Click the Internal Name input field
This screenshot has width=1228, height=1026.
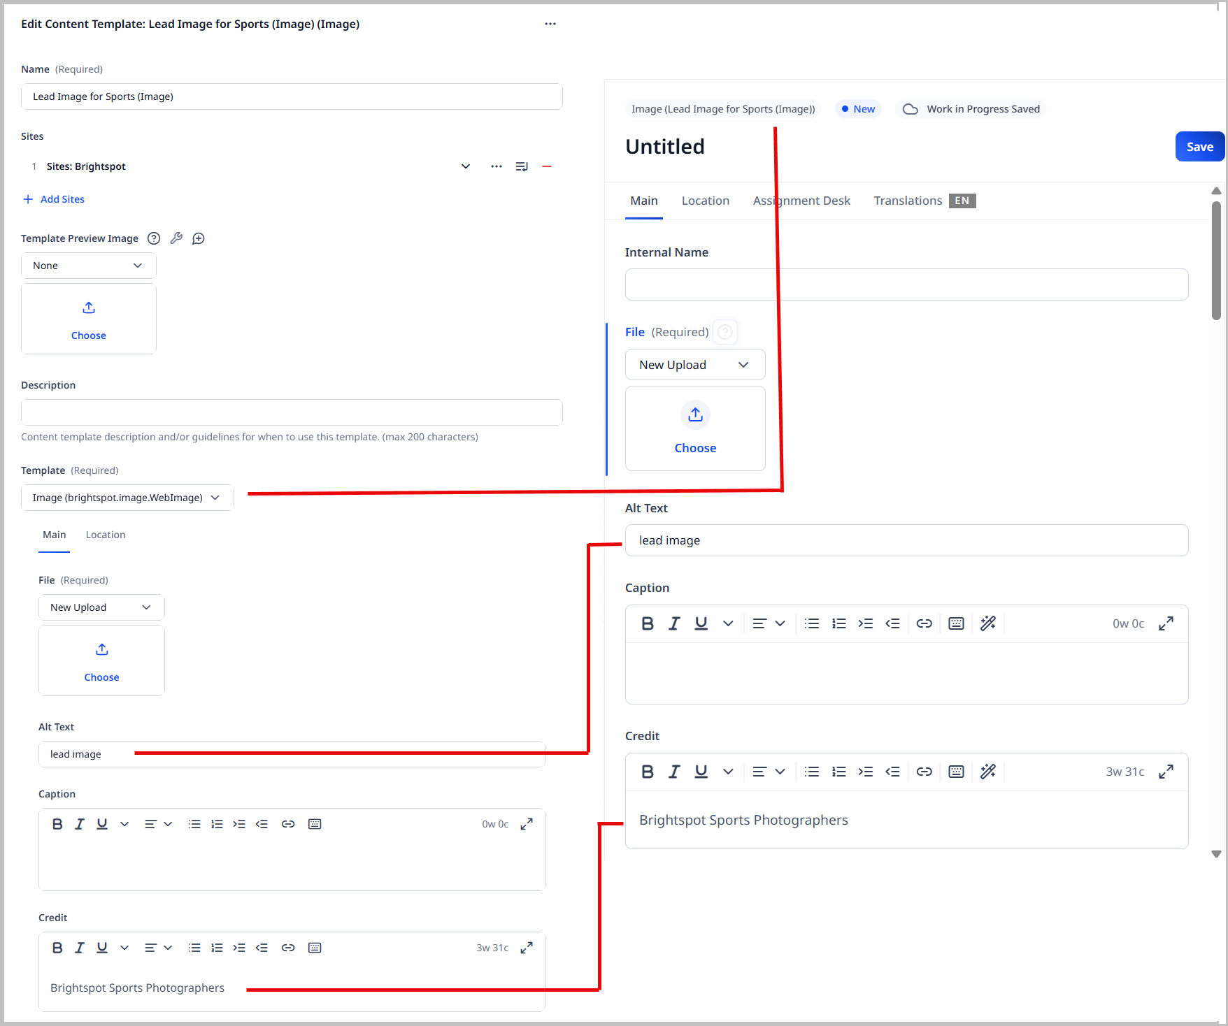click(906, 284)
